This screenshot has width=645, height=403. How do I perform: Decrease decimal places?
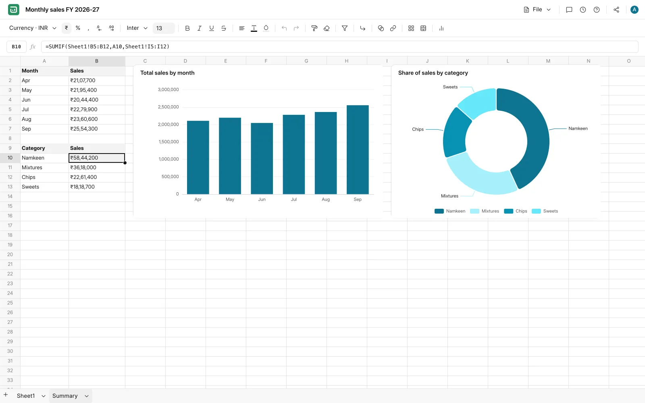(99, 28)
